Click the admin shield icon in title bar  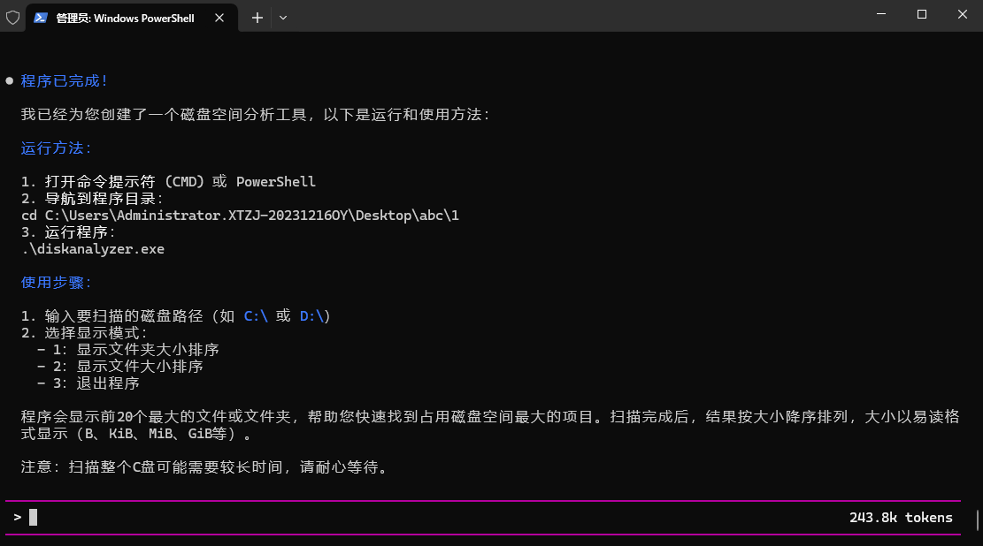(12, 18)
